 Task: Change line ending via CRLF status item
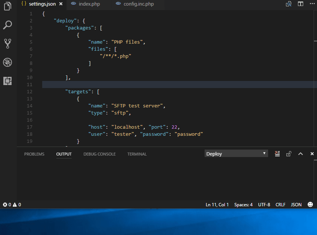pyautogui.click(x=280, y=204)
